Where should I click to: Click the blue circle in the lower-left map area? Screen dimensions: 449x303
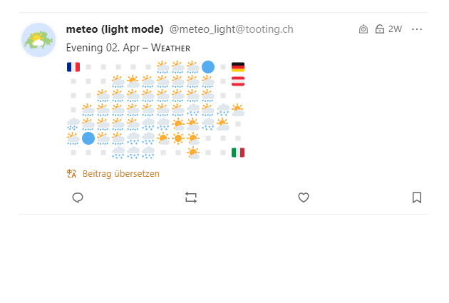point(88,138)
